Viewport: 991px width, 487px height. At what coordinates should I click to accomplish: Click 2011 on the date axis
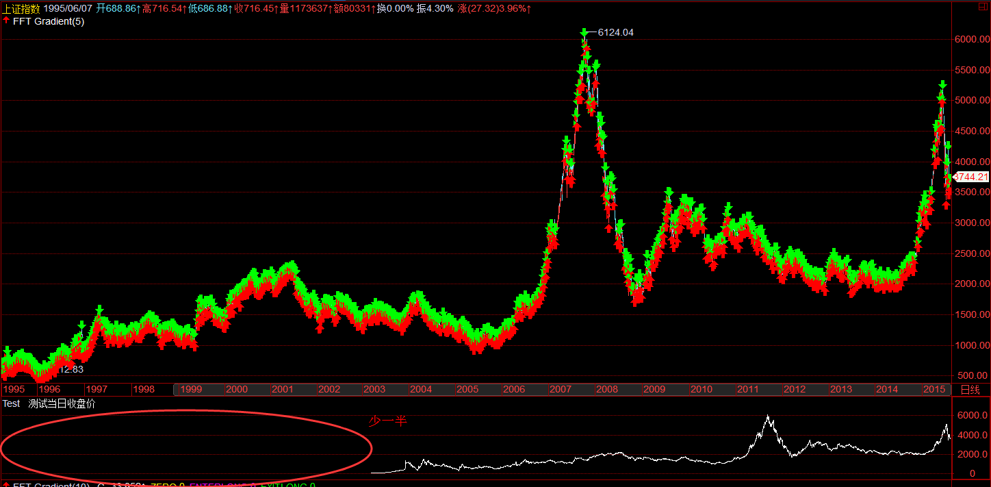click(x=748, y=390)
